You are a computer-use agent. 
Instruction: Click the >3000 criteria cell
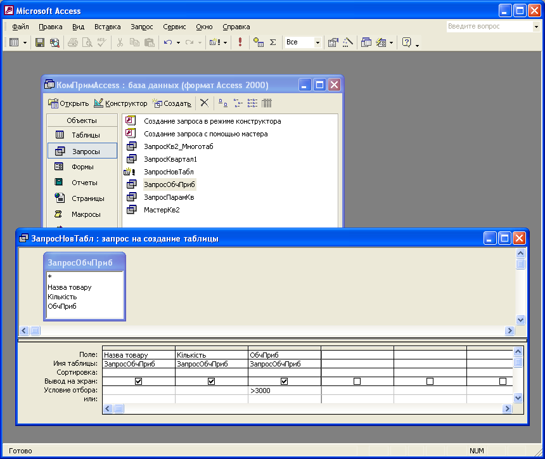285,391
